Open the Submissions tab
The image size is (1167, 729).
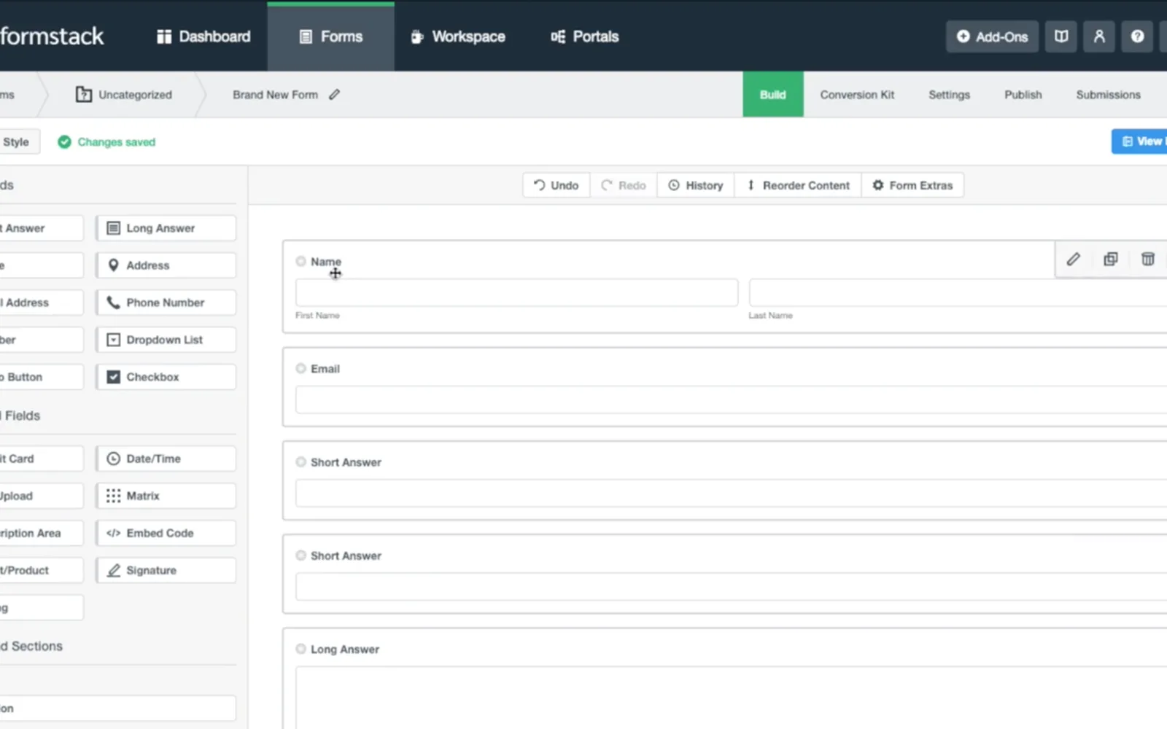tap(1108, 95)
